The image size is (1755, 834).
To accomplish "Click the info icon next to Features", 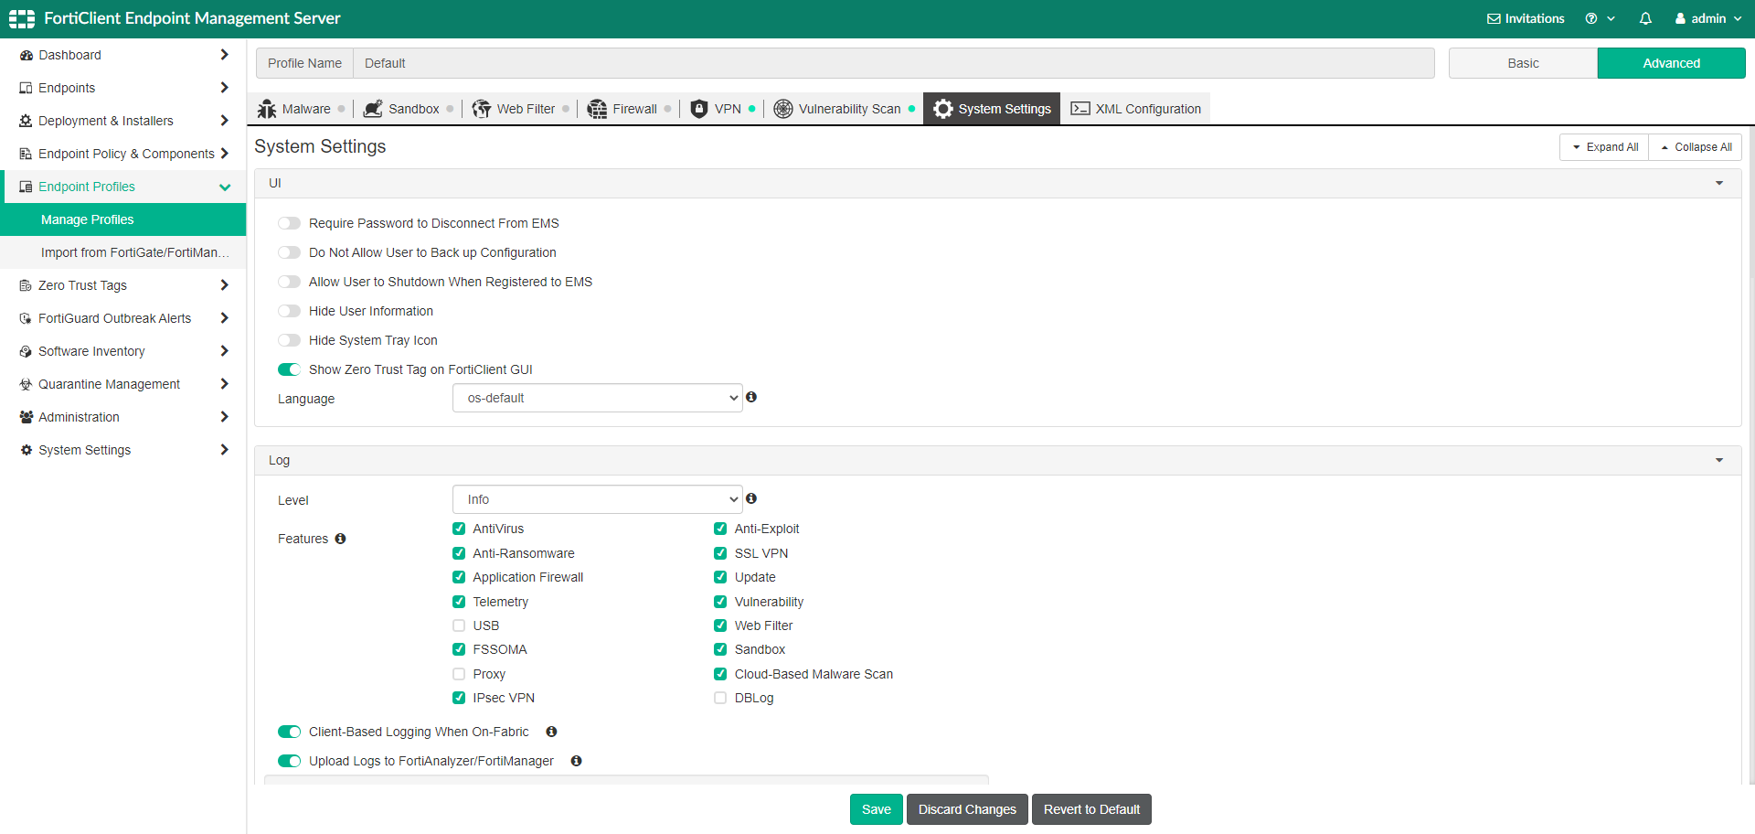I will pyautogui.click(x=340, y=539).
